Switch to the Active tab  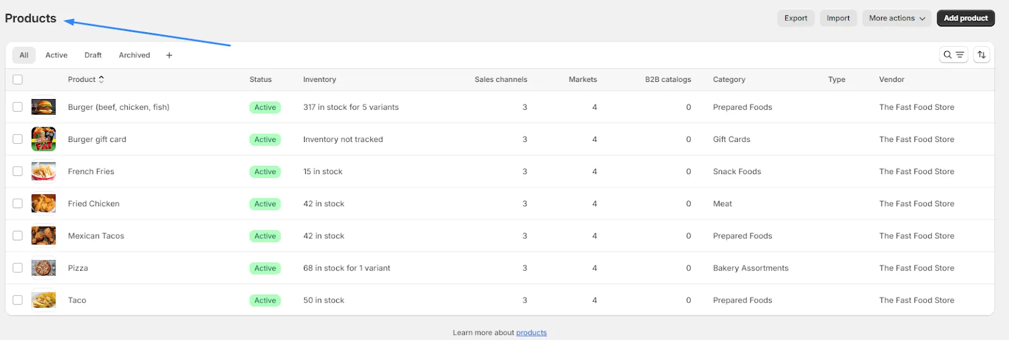(56, 56)
